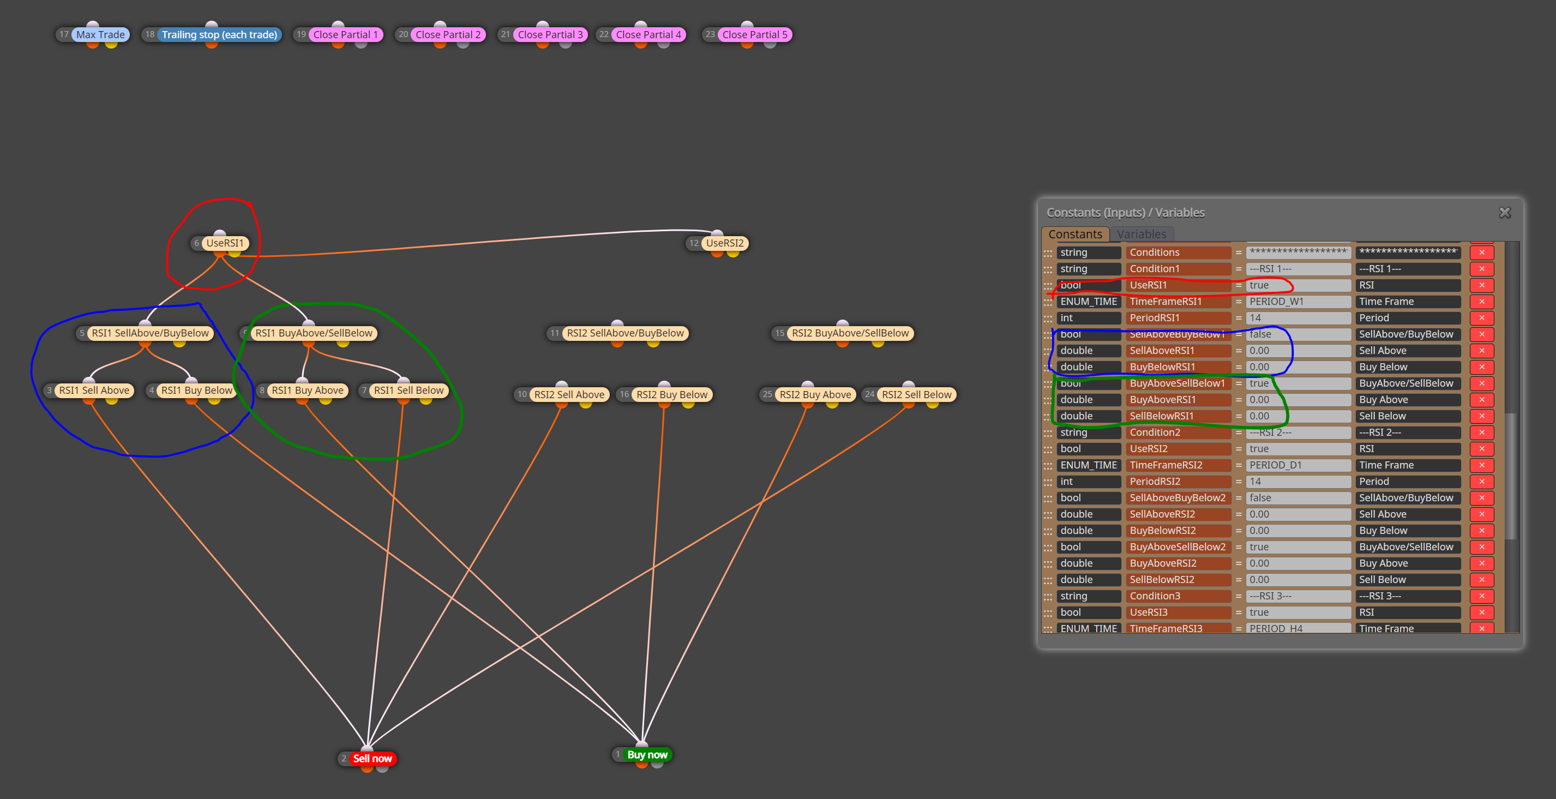Image resolution: width=1556 pixels, height=799 pixels.
Task: Remove the SellAboveBuyBelow2 constant
Action: tap(1481, 497)
